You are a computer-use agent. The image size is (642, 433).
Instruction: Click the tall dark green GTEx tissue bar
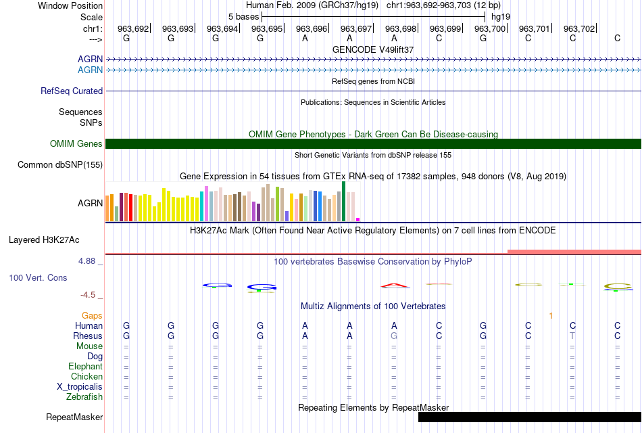pos(343,202)
